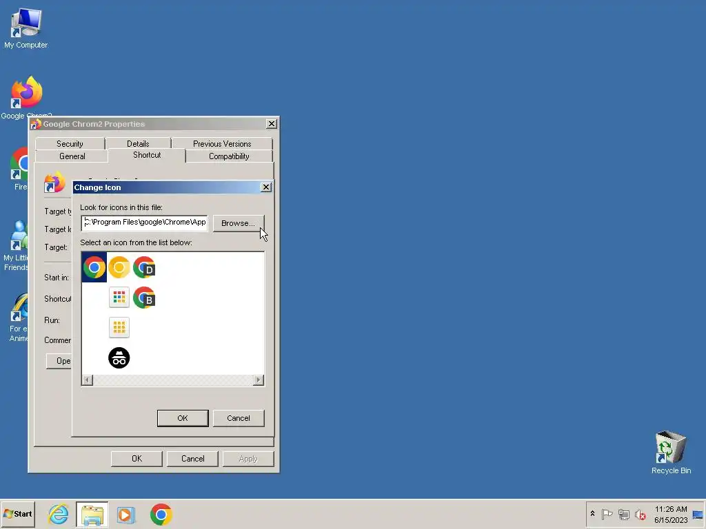Launch Windows Media Player from taskbar

[x=125, y=514]
